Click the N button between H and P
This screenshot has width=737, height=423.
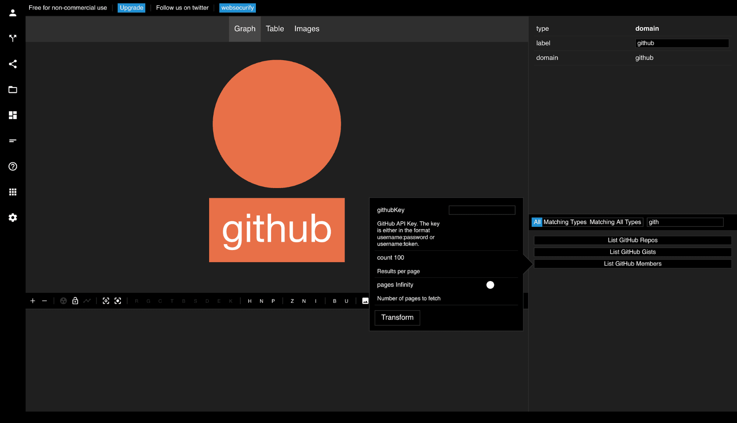[x=261, y=301]
